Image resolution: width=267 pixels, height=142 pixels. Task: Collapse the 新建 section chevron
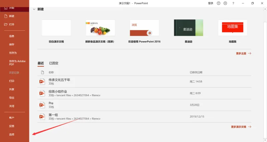click(34, 9)
